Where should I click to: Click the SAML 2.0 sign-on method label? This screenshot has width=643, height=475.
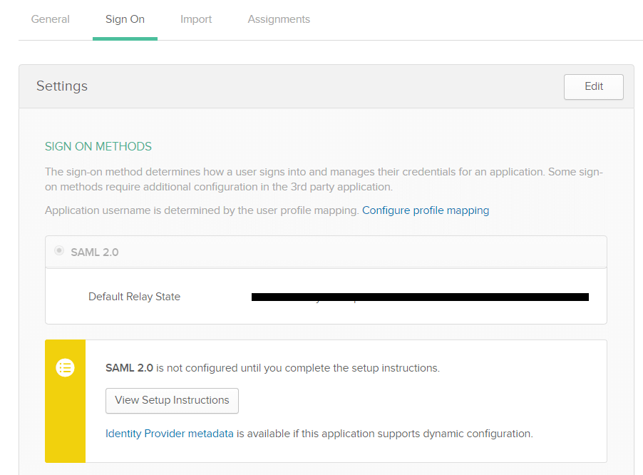tap(95, 252)
